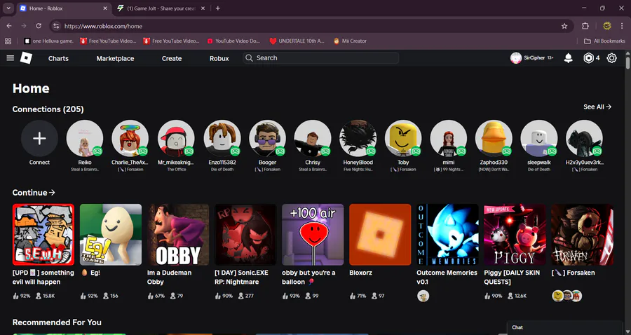
Task: Click See All connections link
Action: 597,107
